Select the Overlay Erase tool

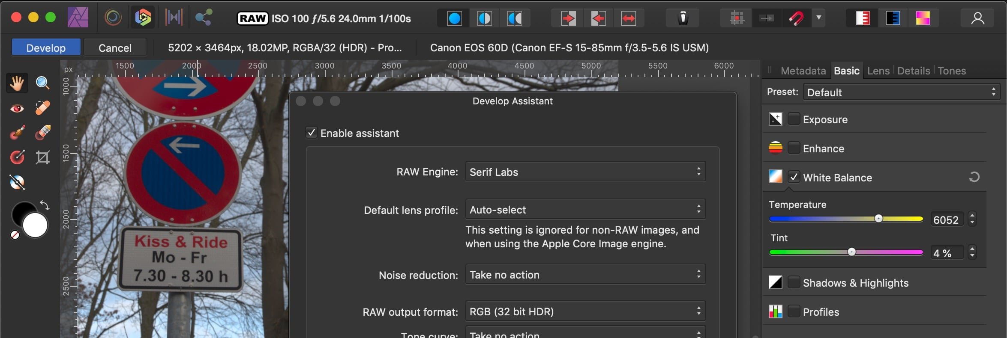(42, 133)
